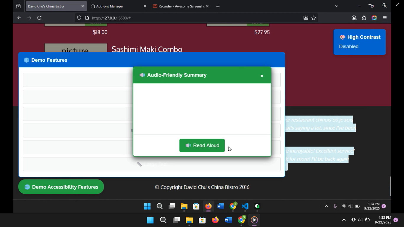Screen dimensions: 404x227
Task: Click the volume icon in the 4:33 PM tray
Action: coord(360,220)
